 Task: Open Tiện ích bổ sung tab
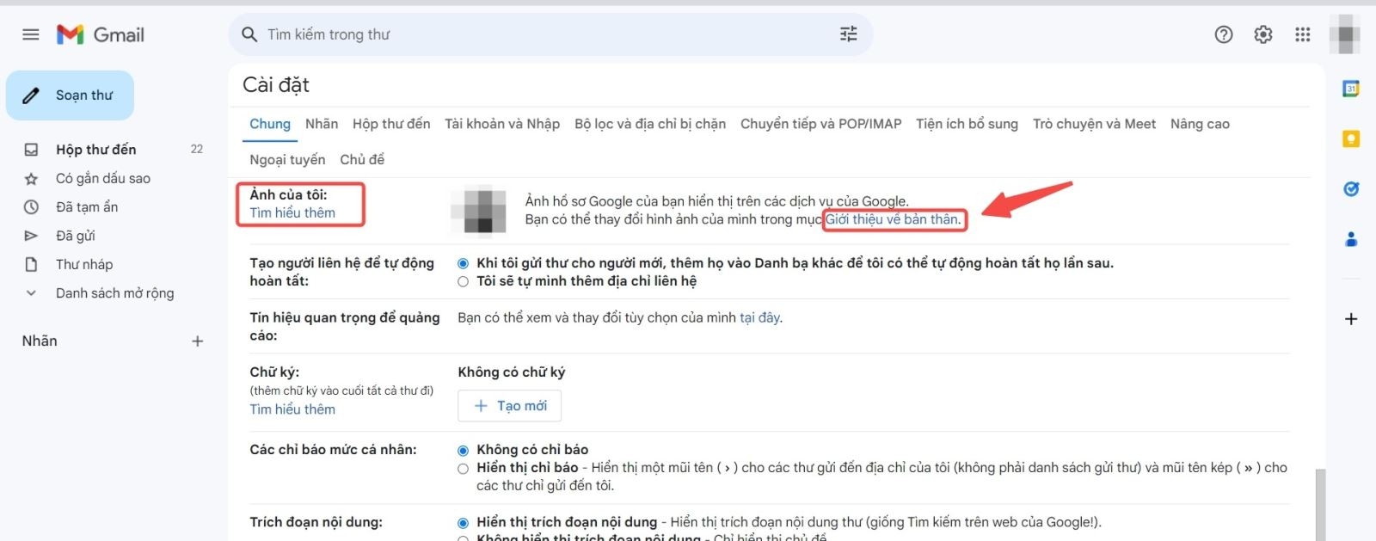pos(967,124)
